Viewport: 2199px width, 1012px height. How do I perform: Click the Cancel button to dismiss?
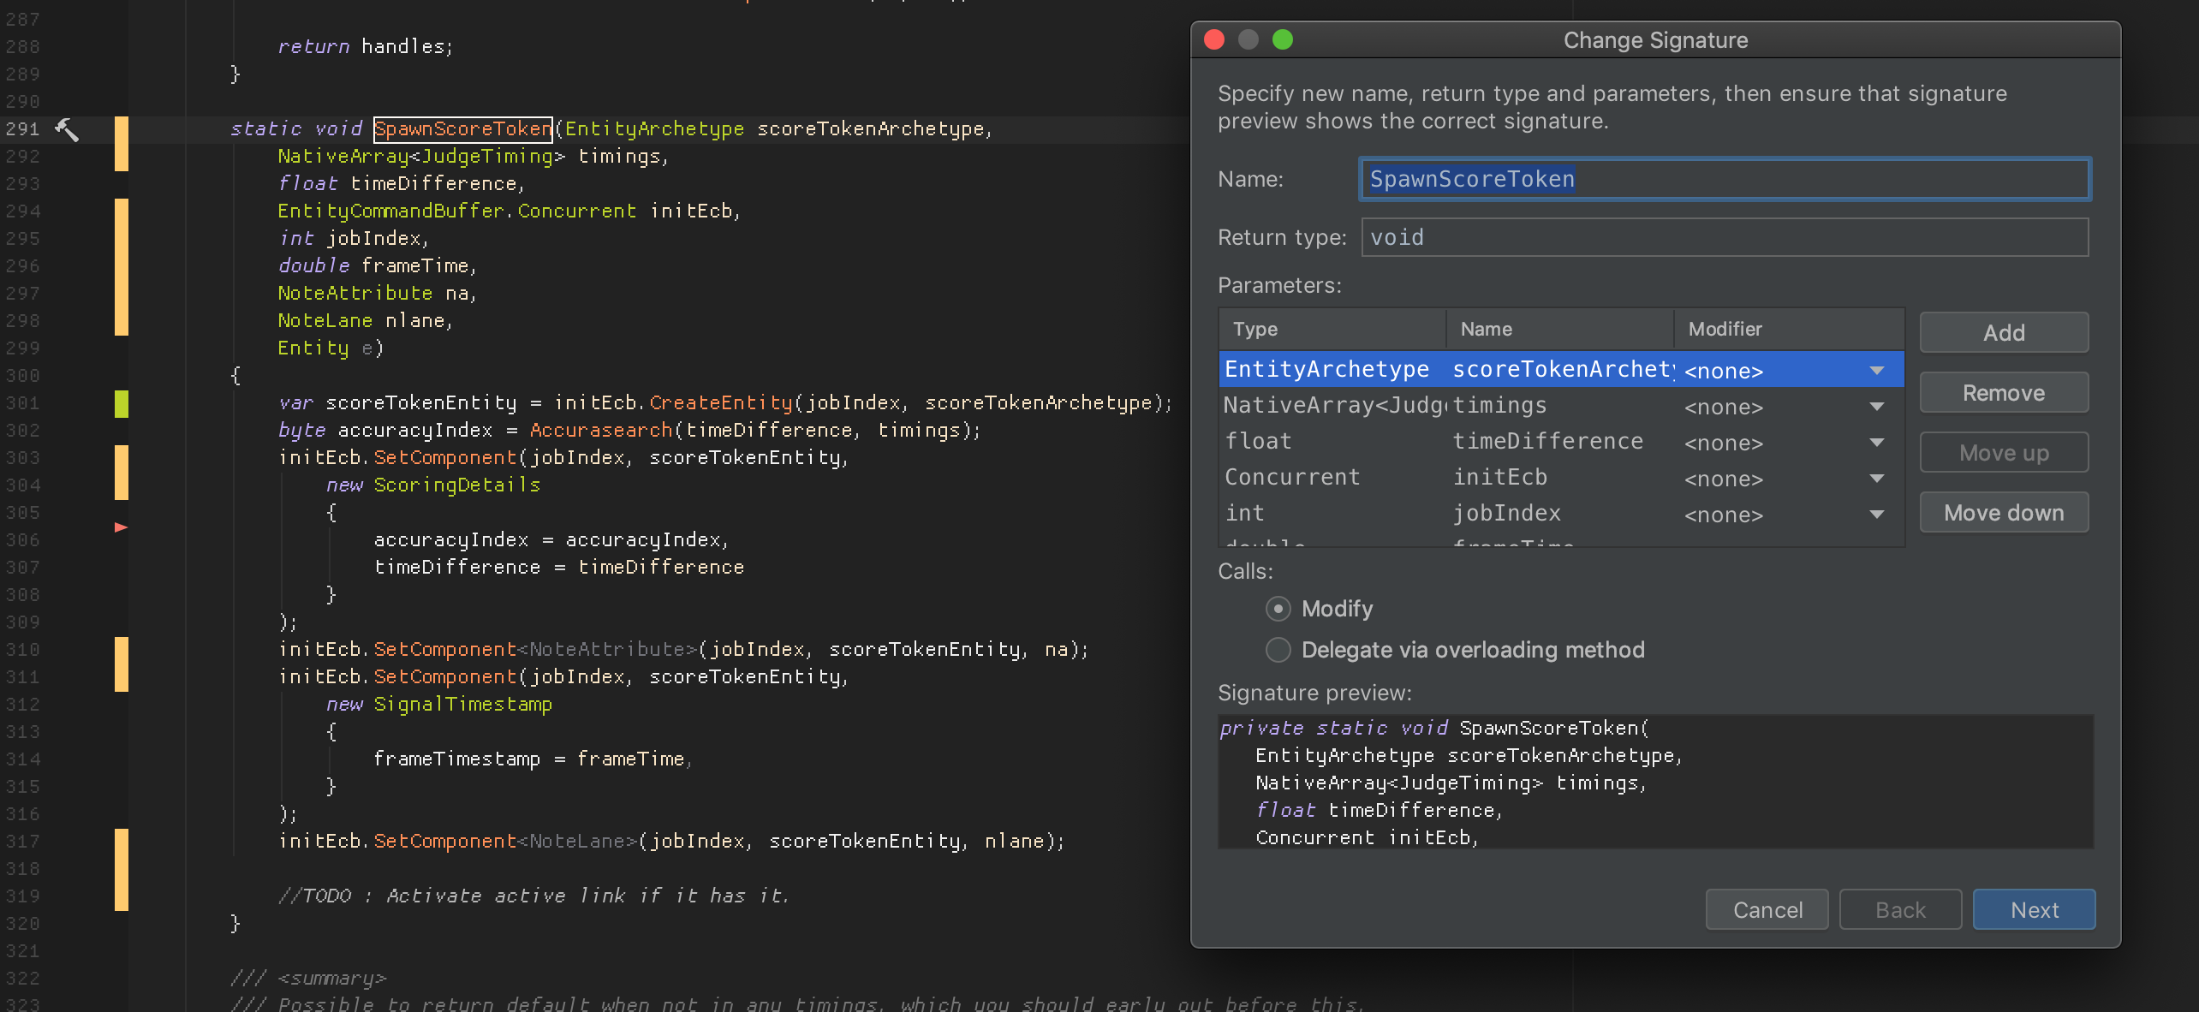pyautogui.click(x=1770, y=909)
